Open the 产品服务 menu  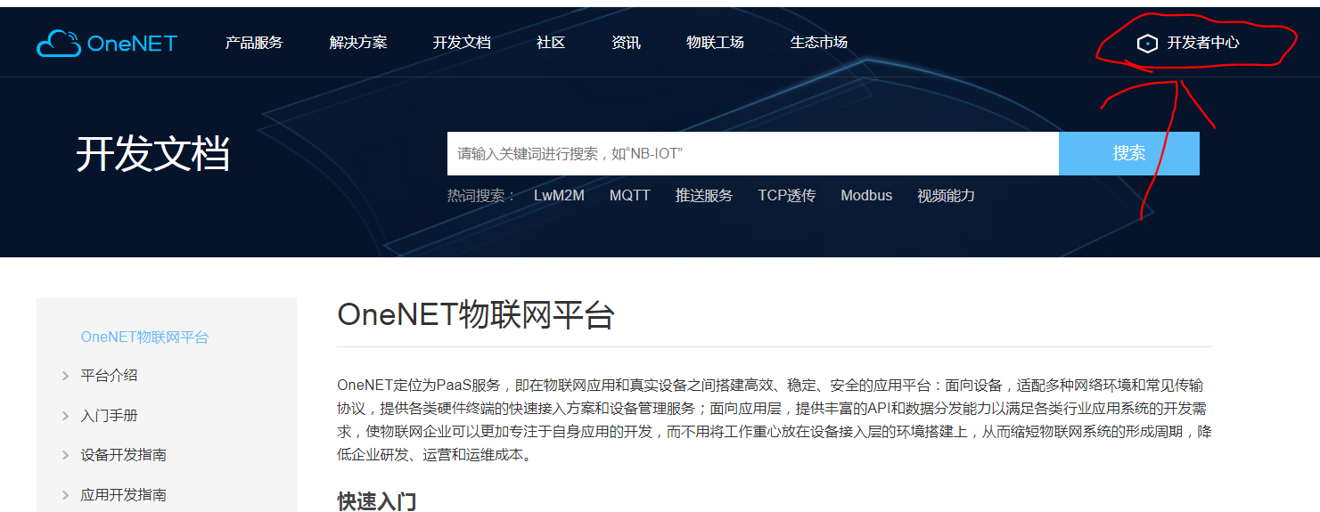coord(254,43)
